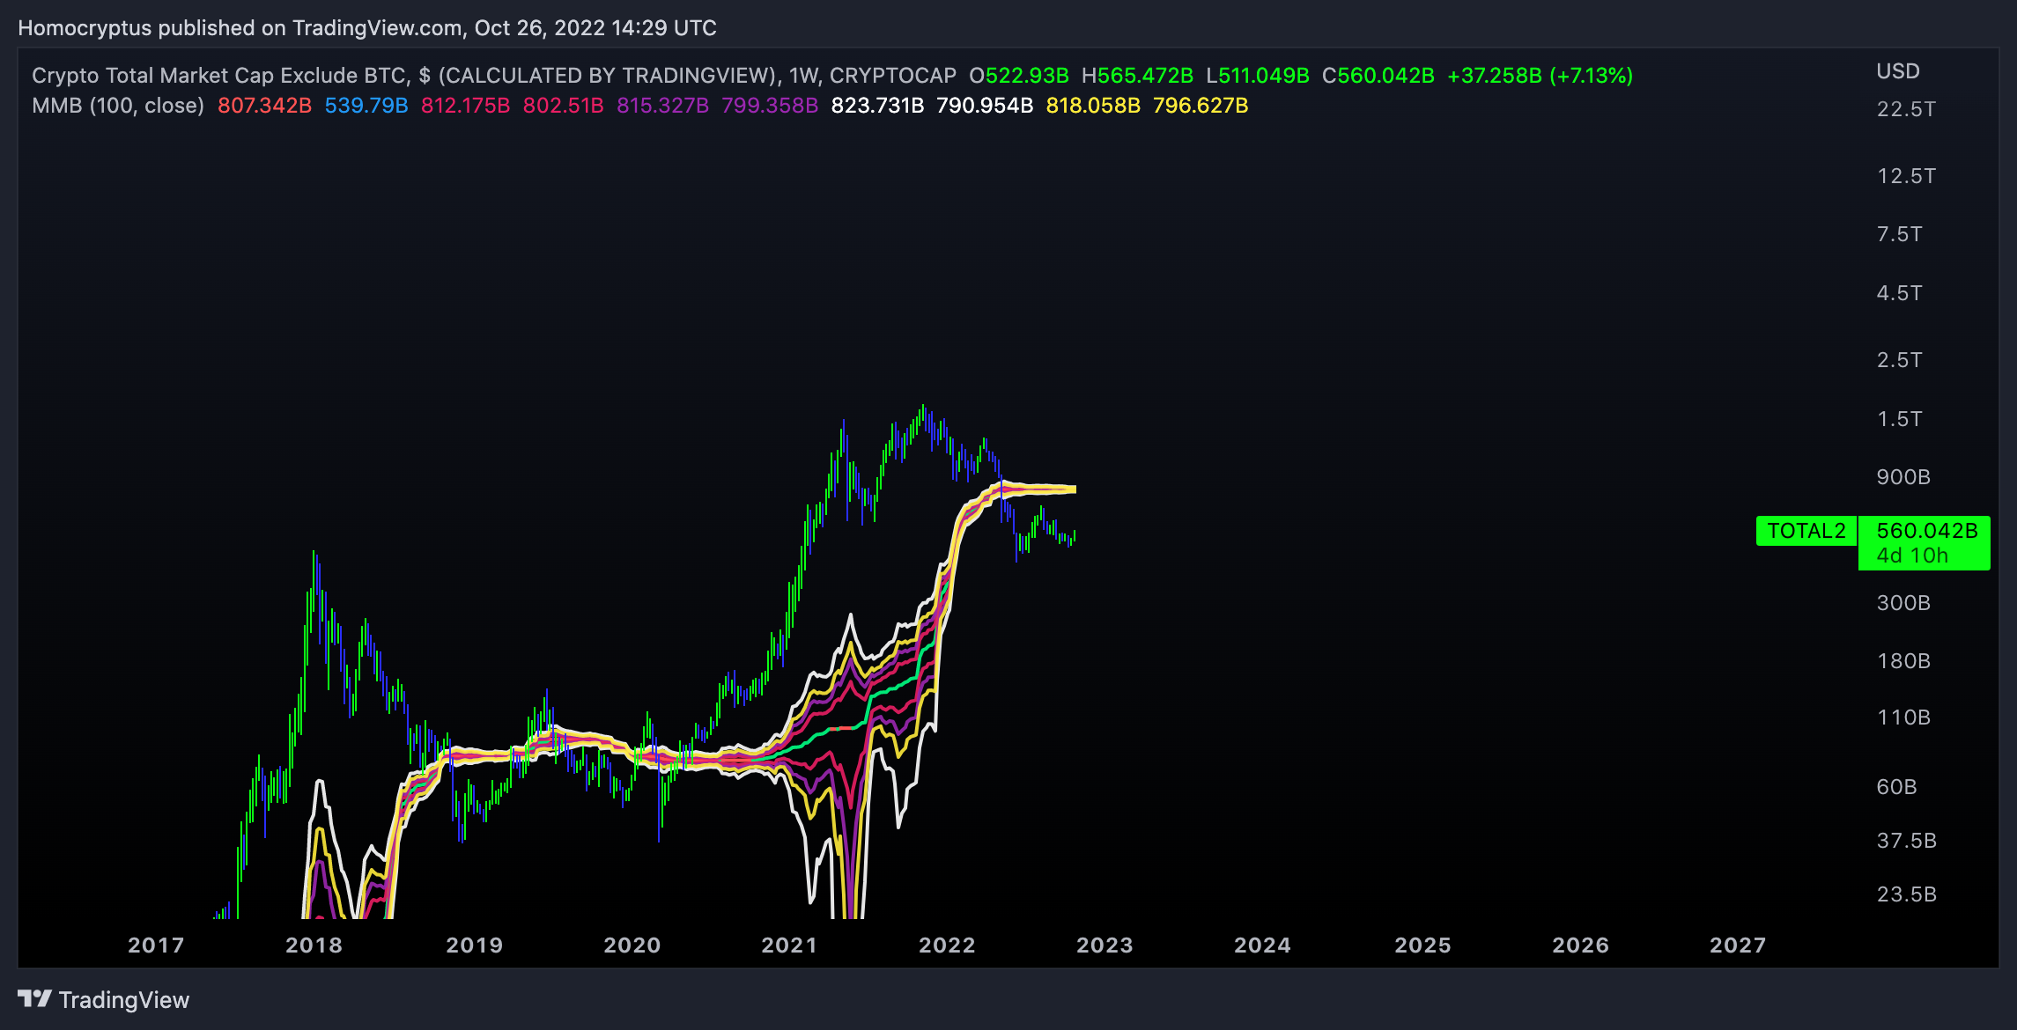Click the 2021 time axis label
The height and width of the screenshot is (1030, 2017).
[789, 945]
